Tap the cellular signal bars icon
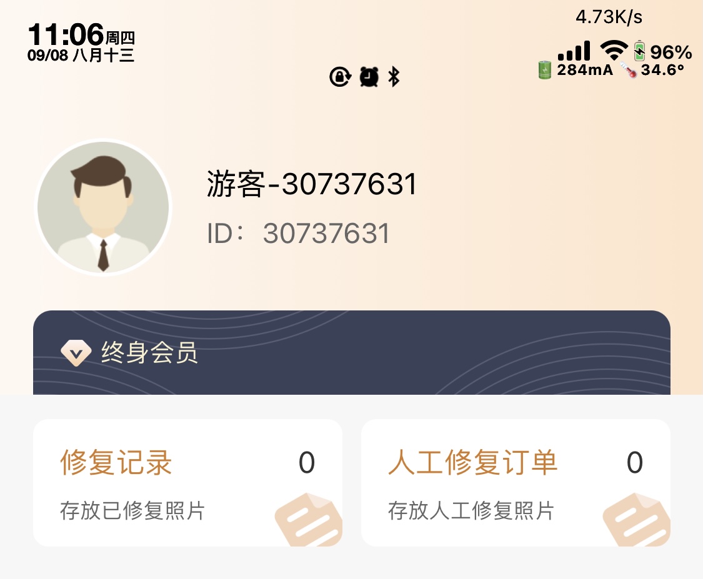 (574, 51)
